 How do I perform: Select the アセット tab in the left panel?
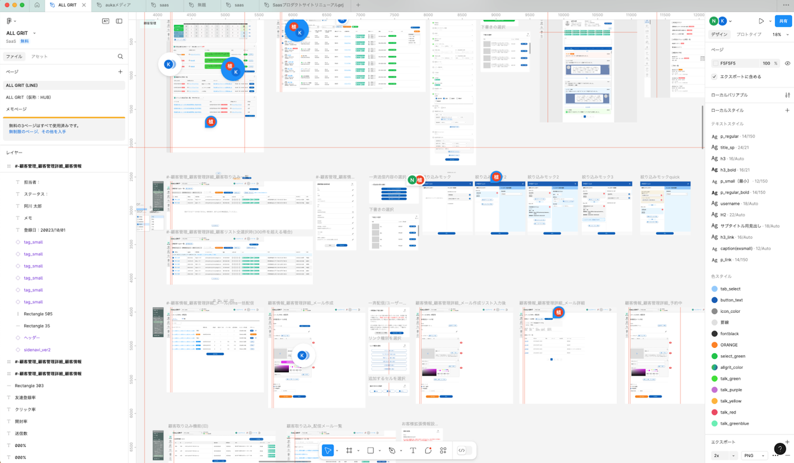tap(39, 56)
